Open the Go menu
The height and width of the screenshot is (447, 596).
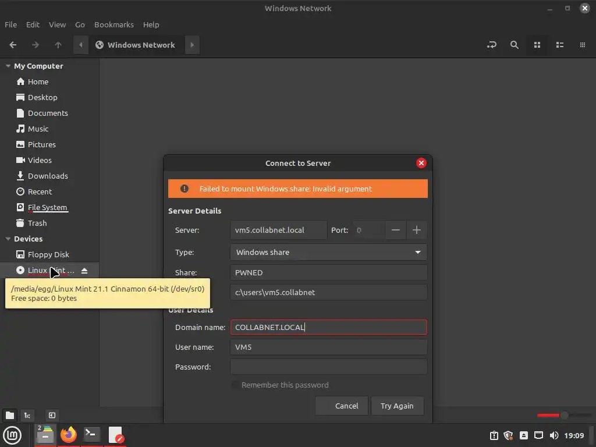[80, 24]
